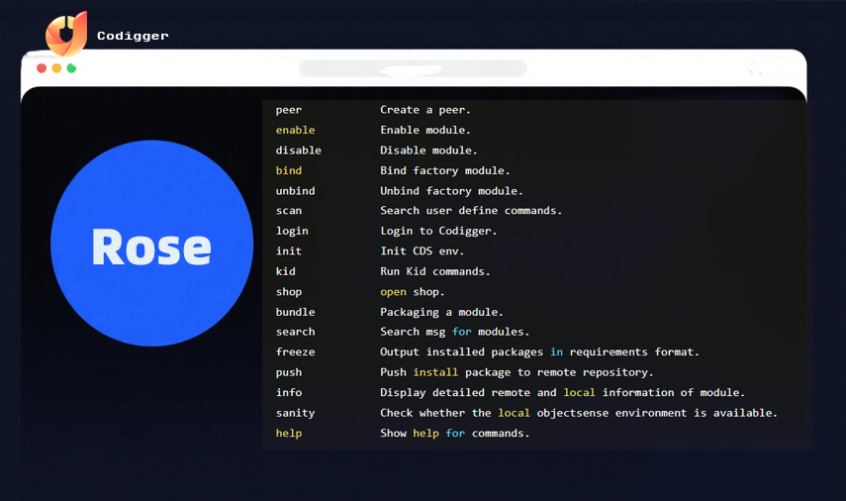Click the browser address bar
This screenshot has height=501, width=846.
click(413, 68)
